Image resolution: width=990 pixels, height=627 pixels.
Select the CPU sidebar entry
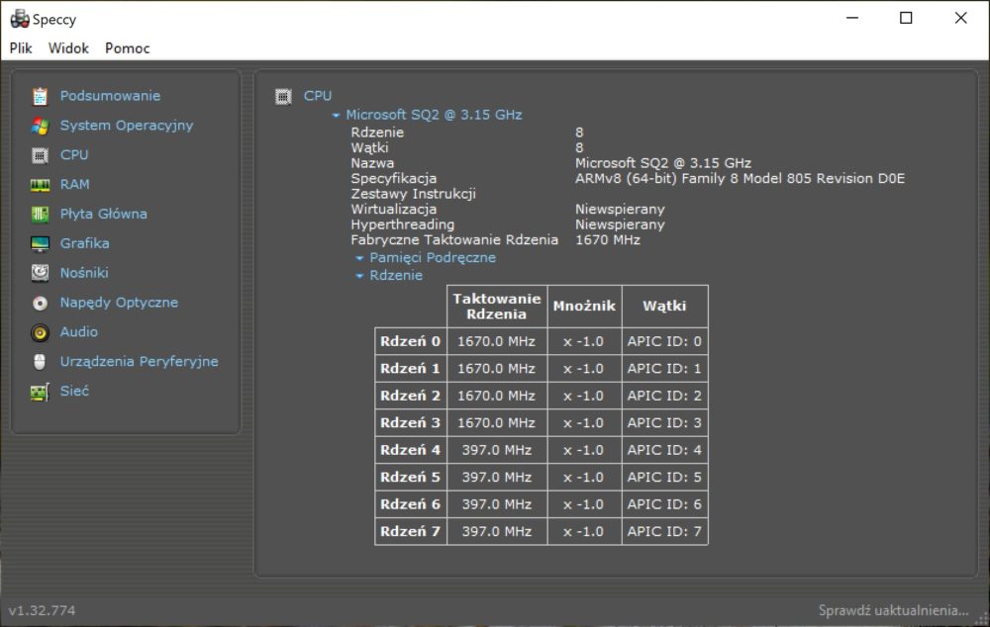pos(74,155)
